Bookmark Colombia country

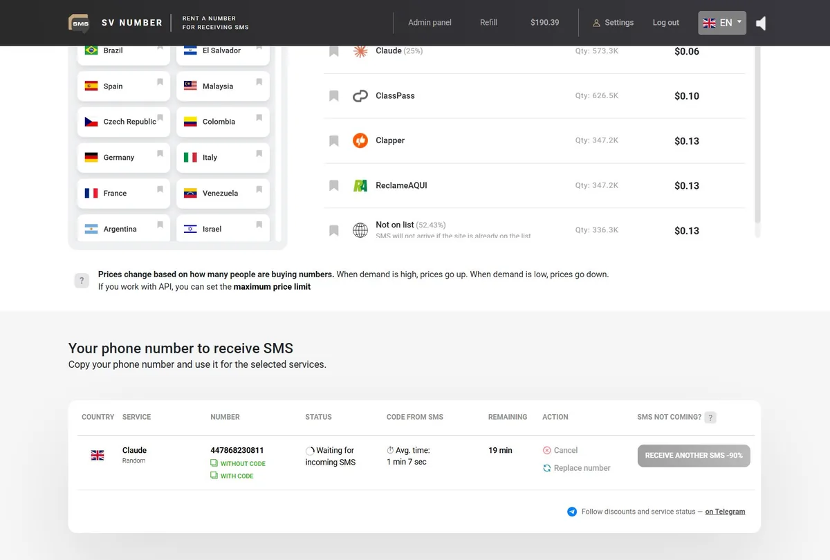pos(259,118)
